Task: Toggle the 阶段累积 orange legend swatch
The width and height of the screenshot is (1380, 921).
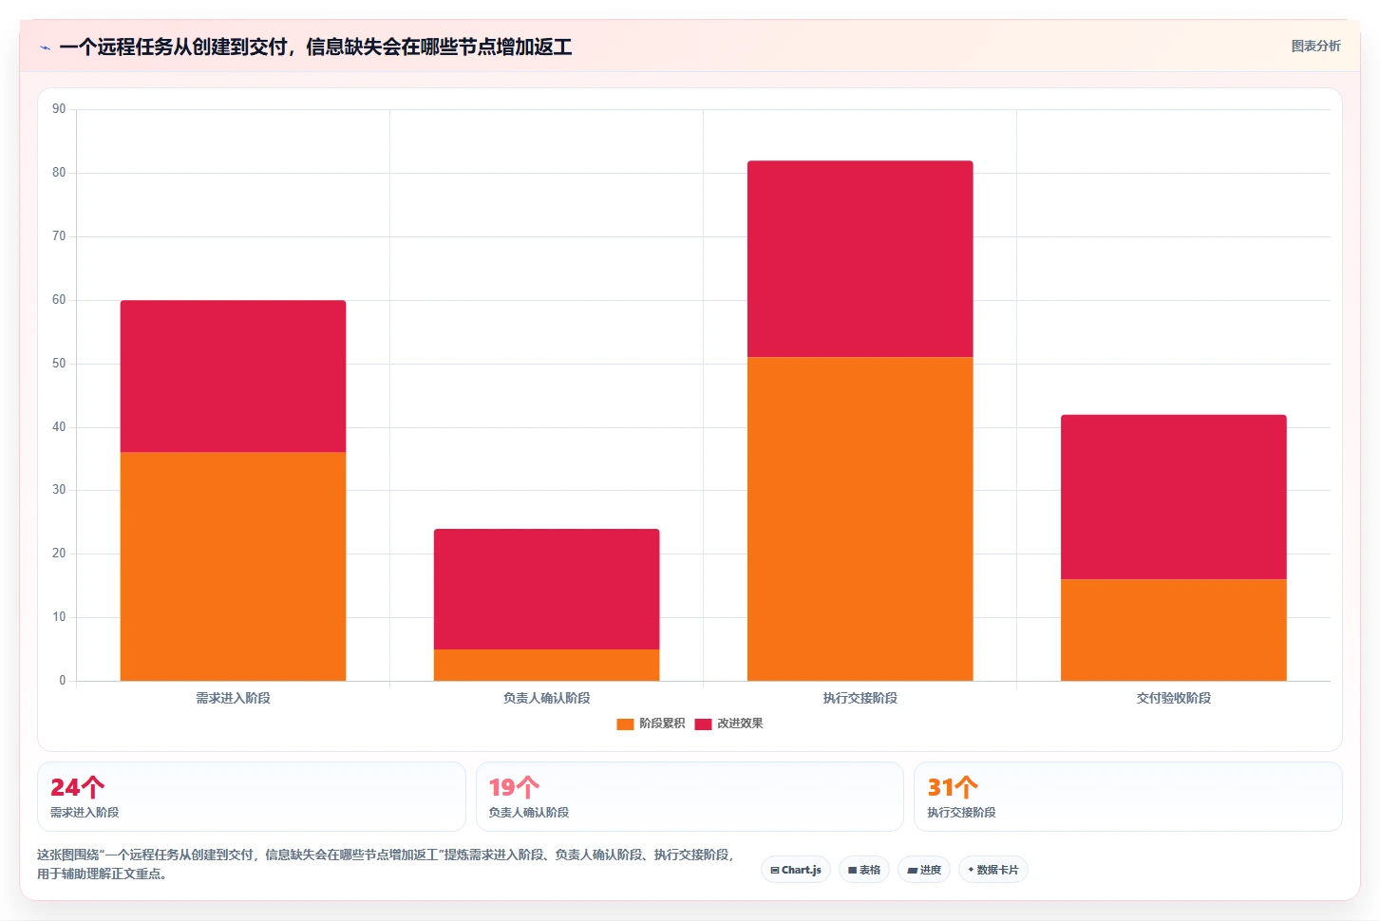Action: [625, 724]
